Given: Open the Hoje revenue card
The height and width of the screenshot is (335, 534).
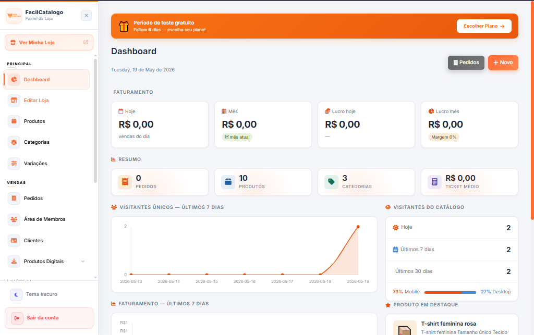Looking at the screenshot, I should [160, 125].
